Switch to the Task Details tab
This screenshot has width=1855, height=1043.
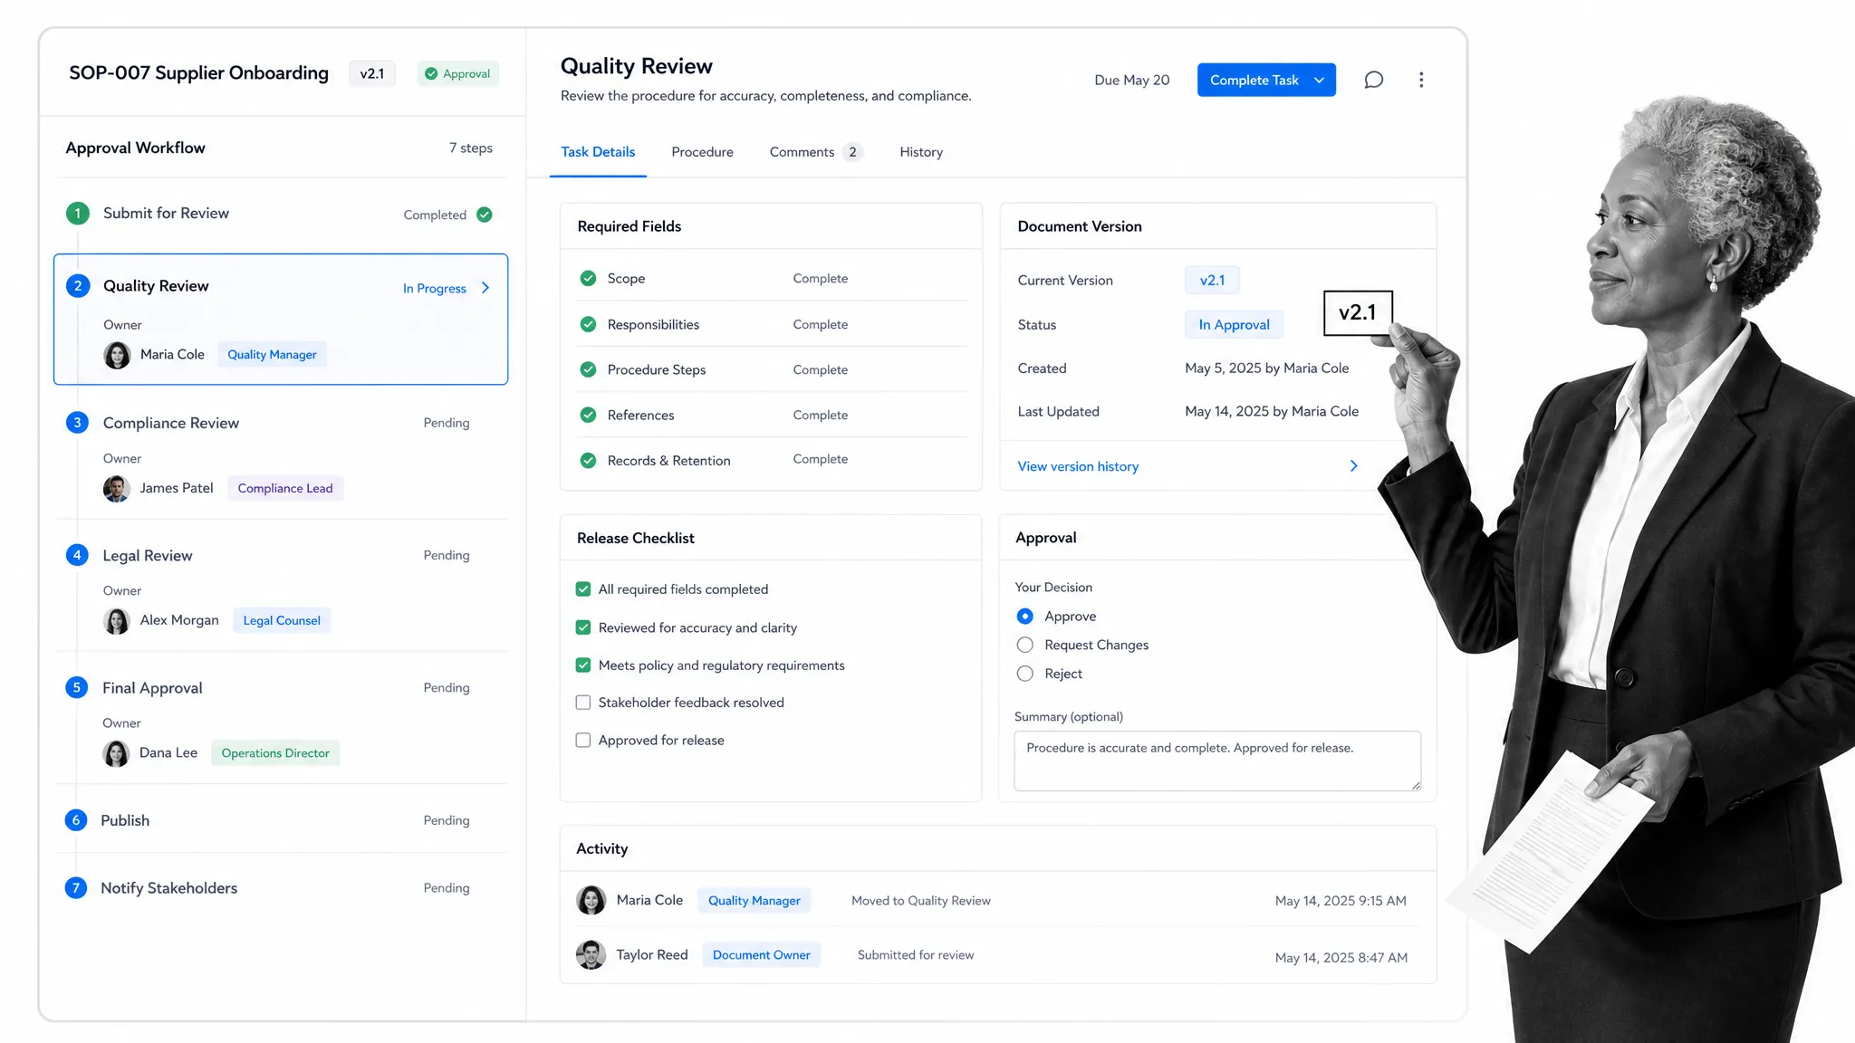point(598,152)
